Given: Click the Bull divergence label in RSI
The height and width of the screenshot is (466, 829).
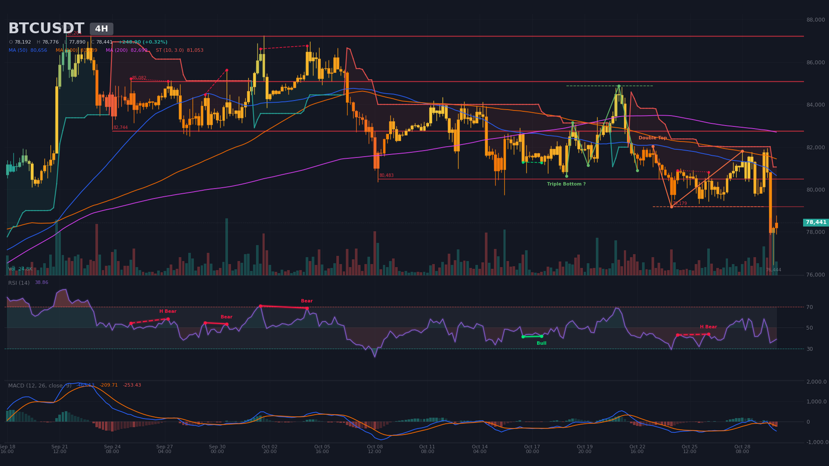Looking at the screenshot, I should coord(541,343).
